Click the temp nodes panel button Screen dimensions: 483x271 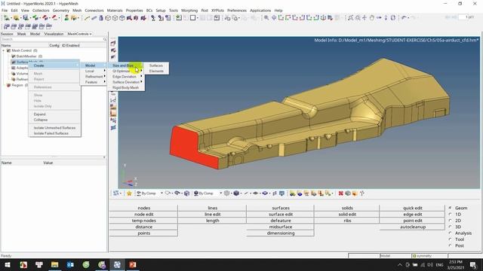pyautogui.click(x=144, y=221)
